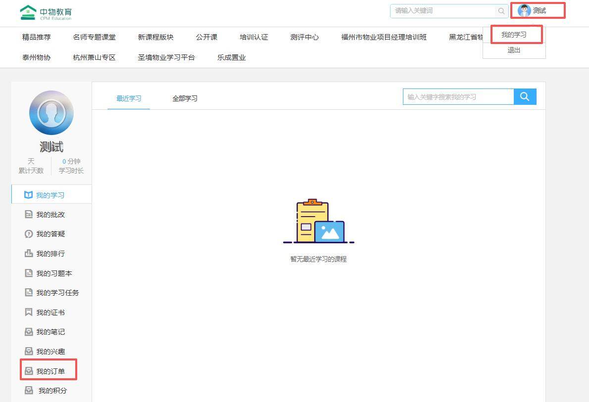Click the 我的笔记 notes icon
589x402 pixels.
point(29,332)
